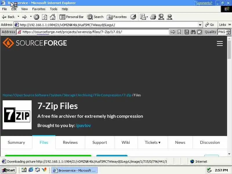
Task: Click the File Compression breadcrumb link
Action: [x=108, y=95]
